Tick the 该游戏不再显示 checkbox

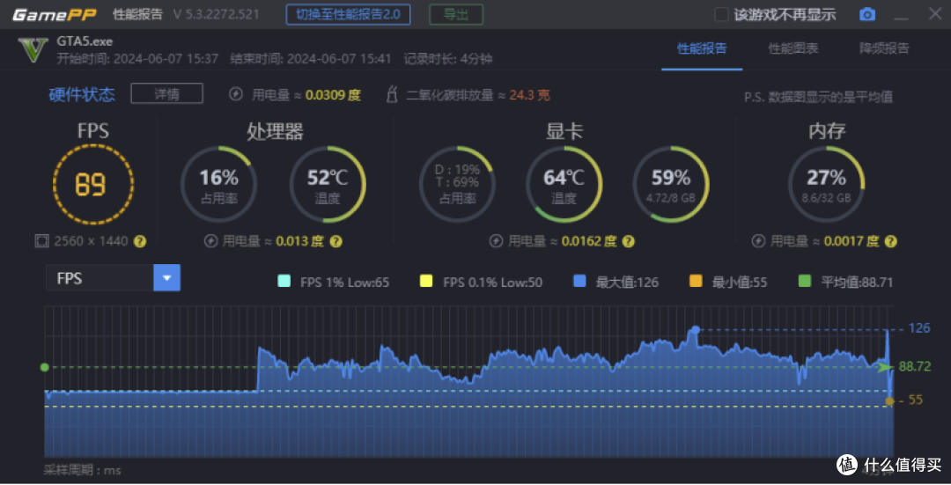(721, 15)
